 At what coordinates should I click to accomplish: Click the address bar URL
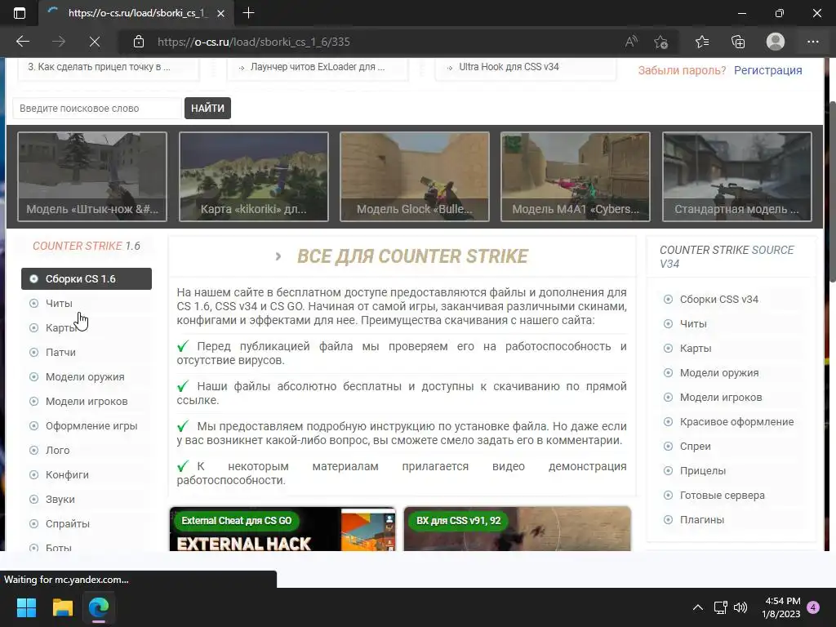point(254,42)
